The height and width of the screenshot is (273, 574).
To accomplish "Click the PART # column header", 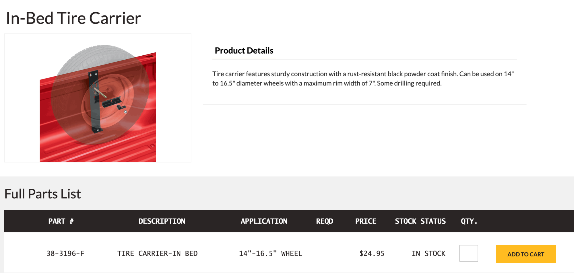I will pos(61,221).
